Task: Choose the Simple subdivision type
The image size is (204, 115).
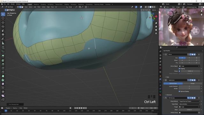Action: tap(193, 83)
